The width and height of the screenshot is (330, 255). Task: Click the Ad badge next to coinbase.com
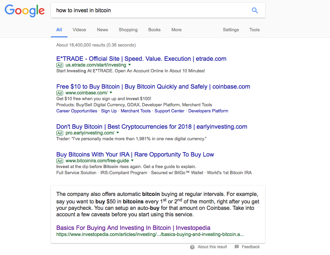coord(60,93)
